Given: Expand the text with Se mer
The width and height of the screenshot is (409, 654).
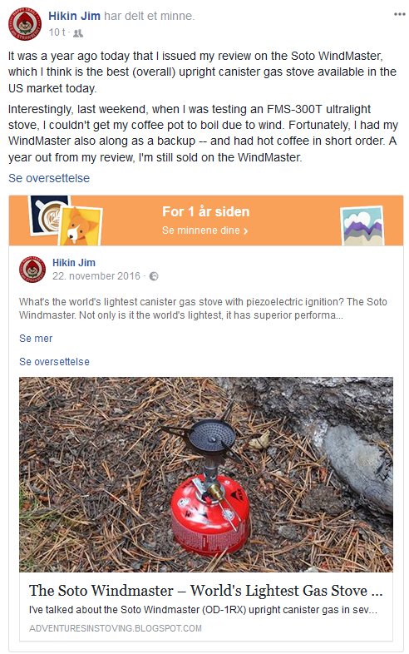Looking at the screenshot, I should [36, 339].
